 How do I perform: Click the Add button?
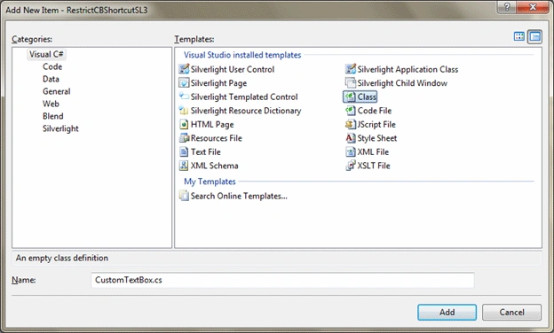click(x=447, y=313)
